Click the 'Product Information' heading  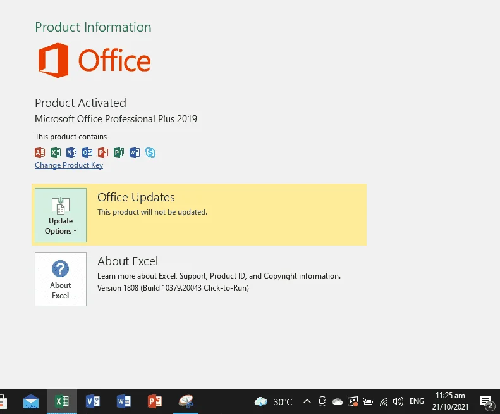coord(93,27)
